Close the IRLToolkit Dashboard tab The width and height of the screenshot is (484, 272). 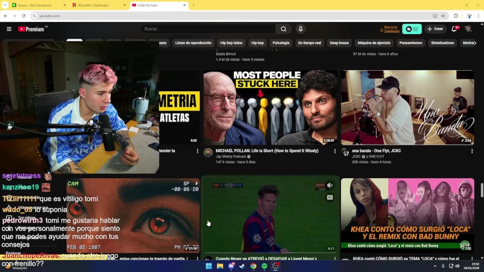(x=124, y=5)
